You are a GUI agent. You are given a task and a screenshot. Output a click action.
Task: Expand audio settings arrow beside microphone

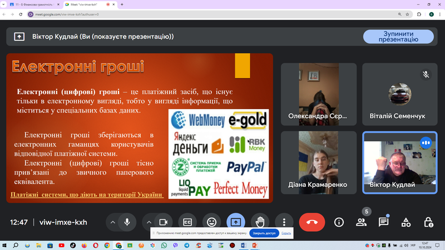(x=113, y=222)
